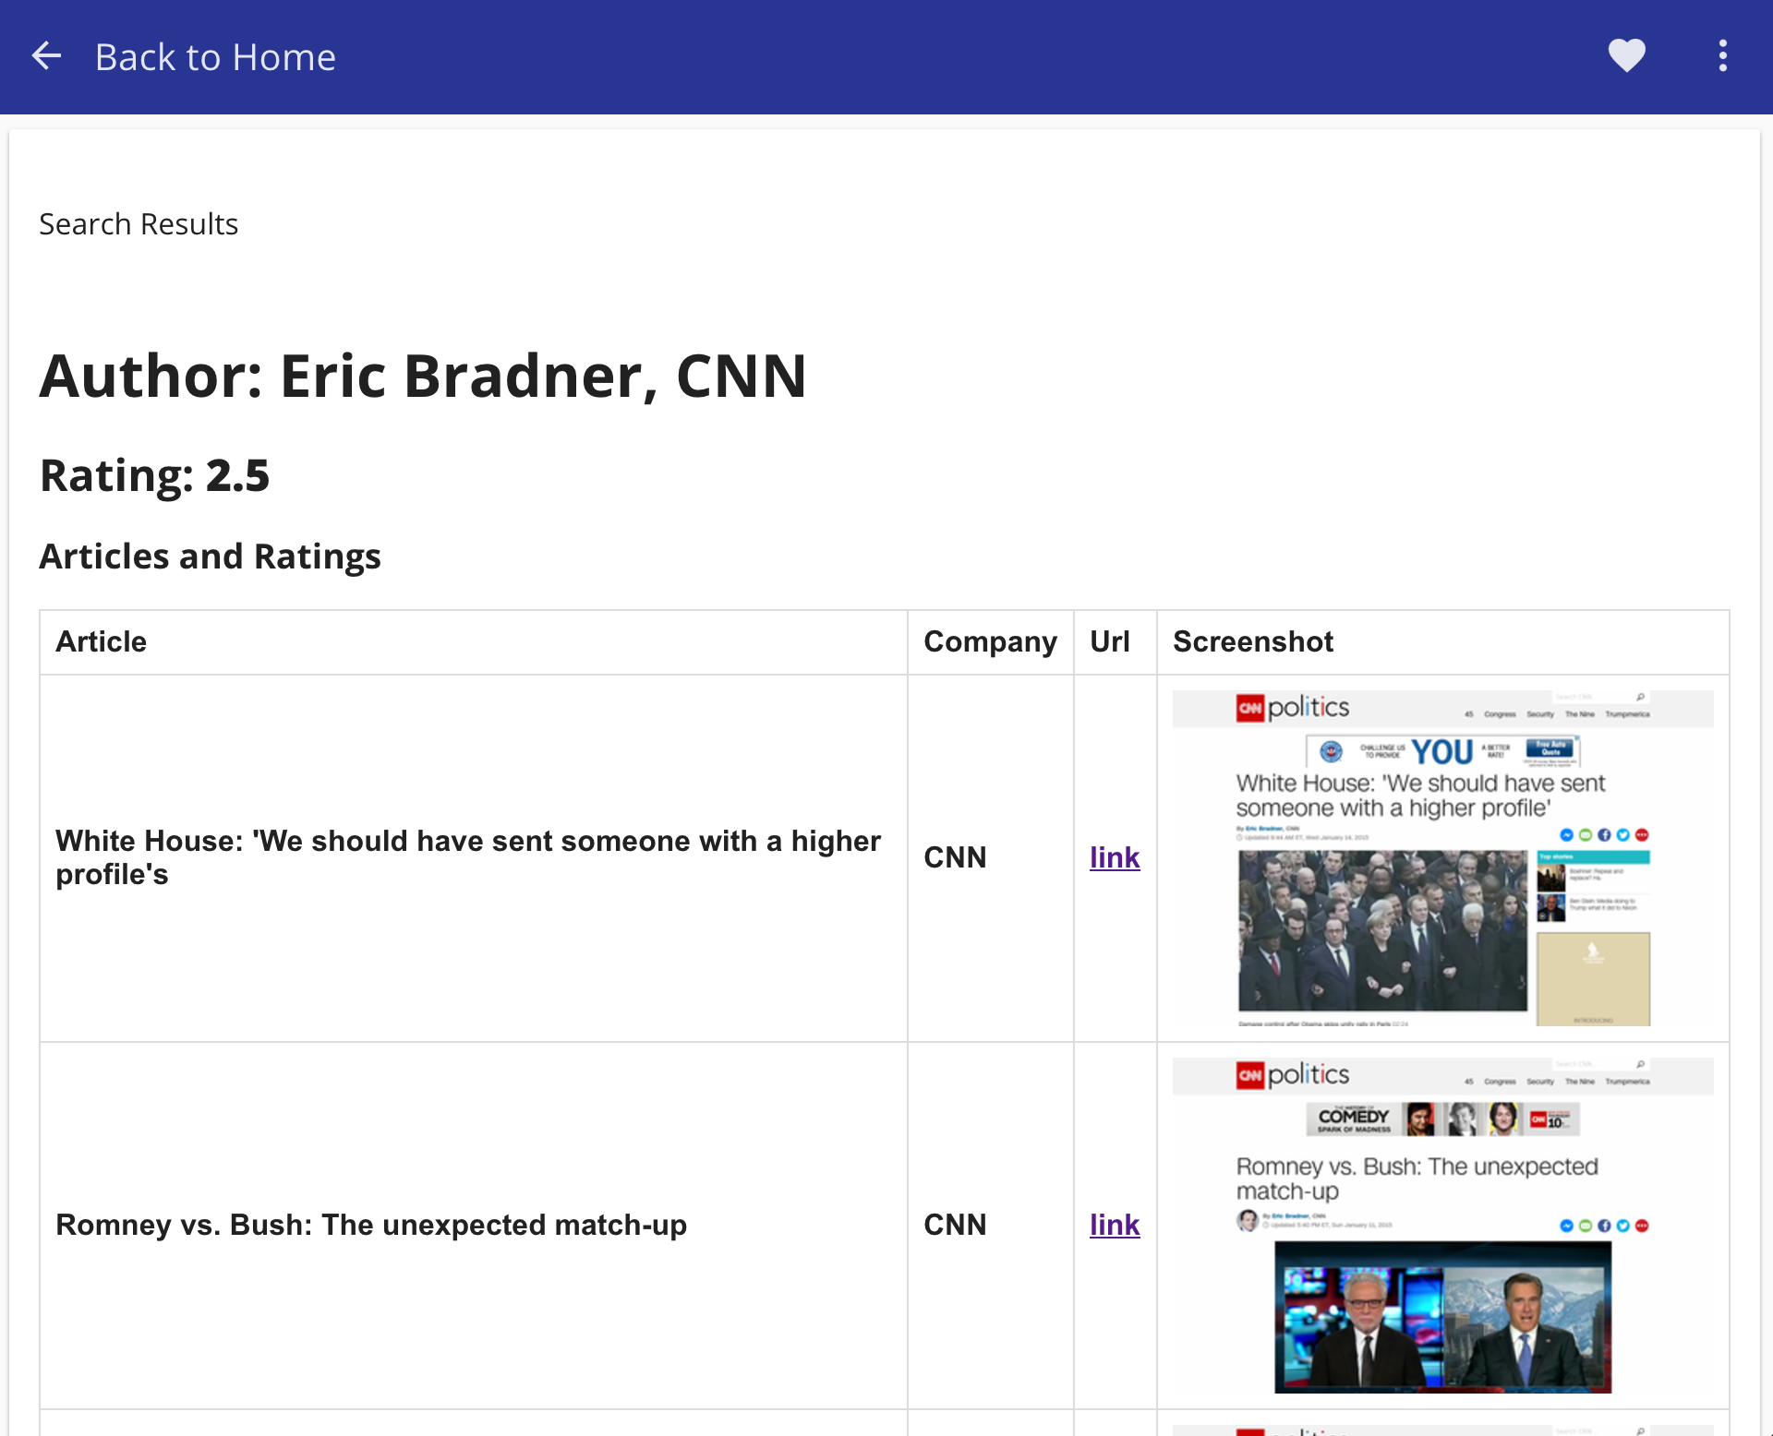Click the 'Article' column header

102,641
